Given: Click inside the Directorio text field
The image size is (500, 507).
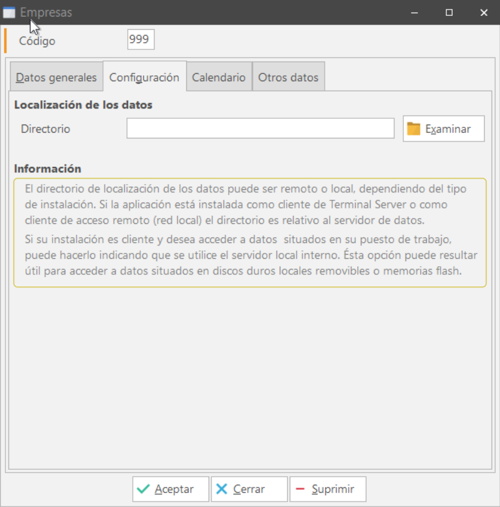Looking at the screenshot, I should pos(260,128).
